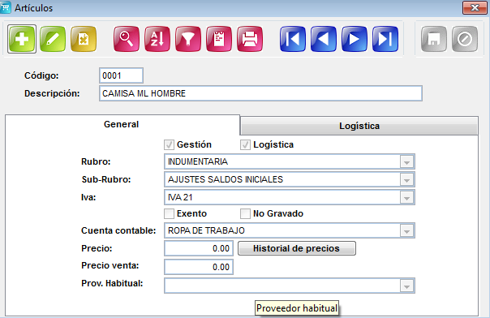Click the green plus add-new-article icon
The width and height of the screenshot is (490, 318).
pos(22,39)
